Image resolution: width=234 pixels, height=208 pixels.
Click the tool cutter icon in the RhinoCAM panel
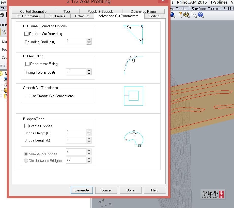pyautogui.click(x=5, y=32)
